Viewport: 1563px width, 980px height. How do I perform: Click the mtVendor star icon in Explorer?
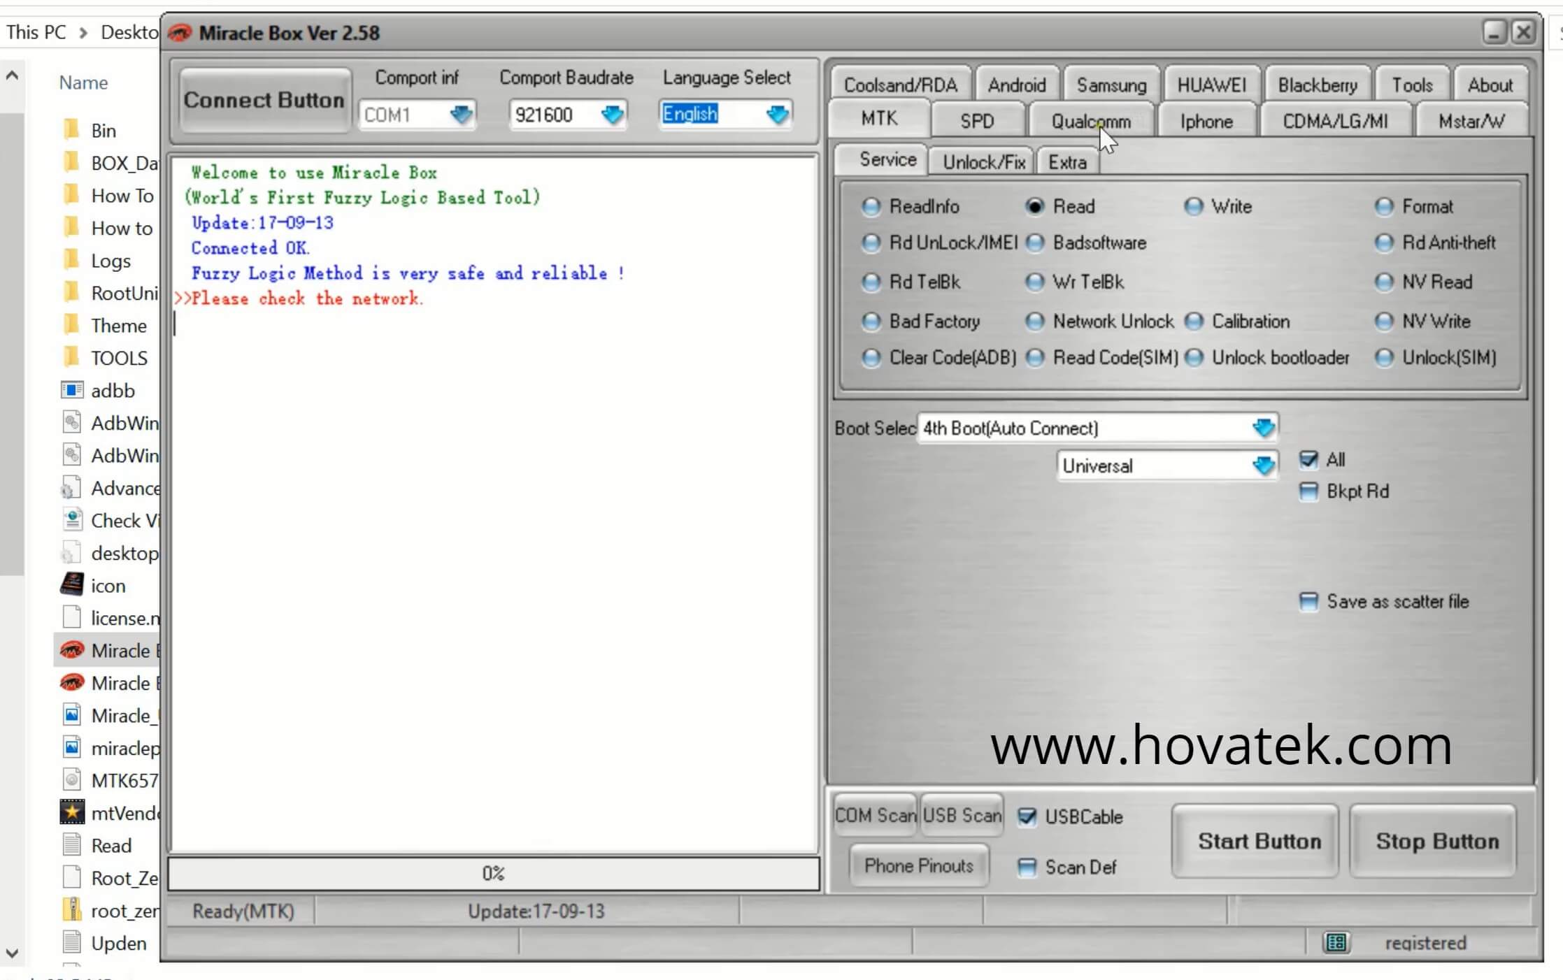click(x=71, y=812)
